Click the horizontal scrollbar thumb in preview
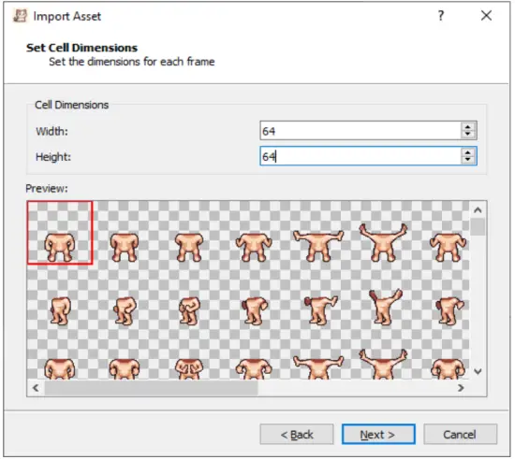 (151, 388)
